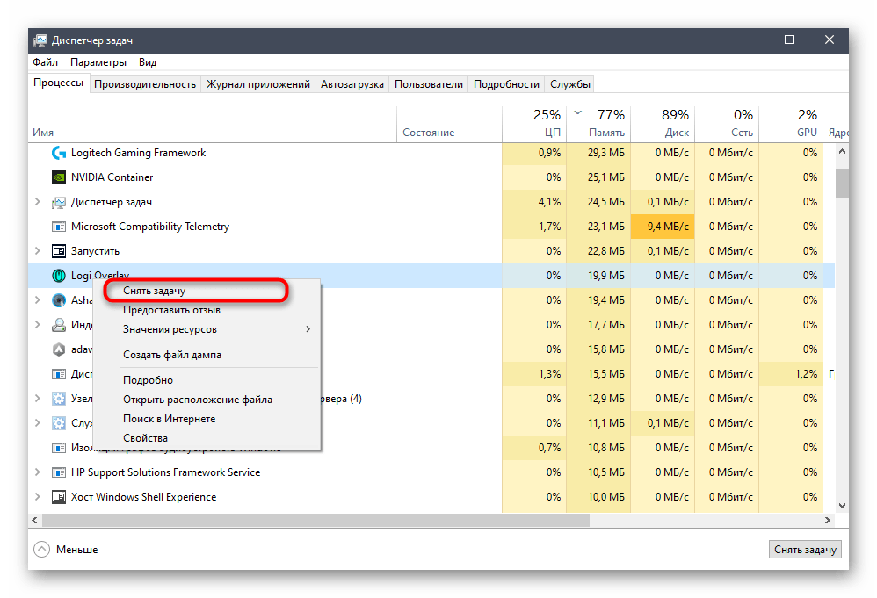Expand the Запустить process group

38,251
